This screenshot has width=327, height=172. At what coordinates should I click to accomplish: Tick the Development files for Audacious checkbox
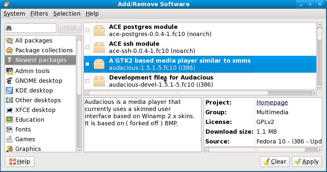coord(88,81)
